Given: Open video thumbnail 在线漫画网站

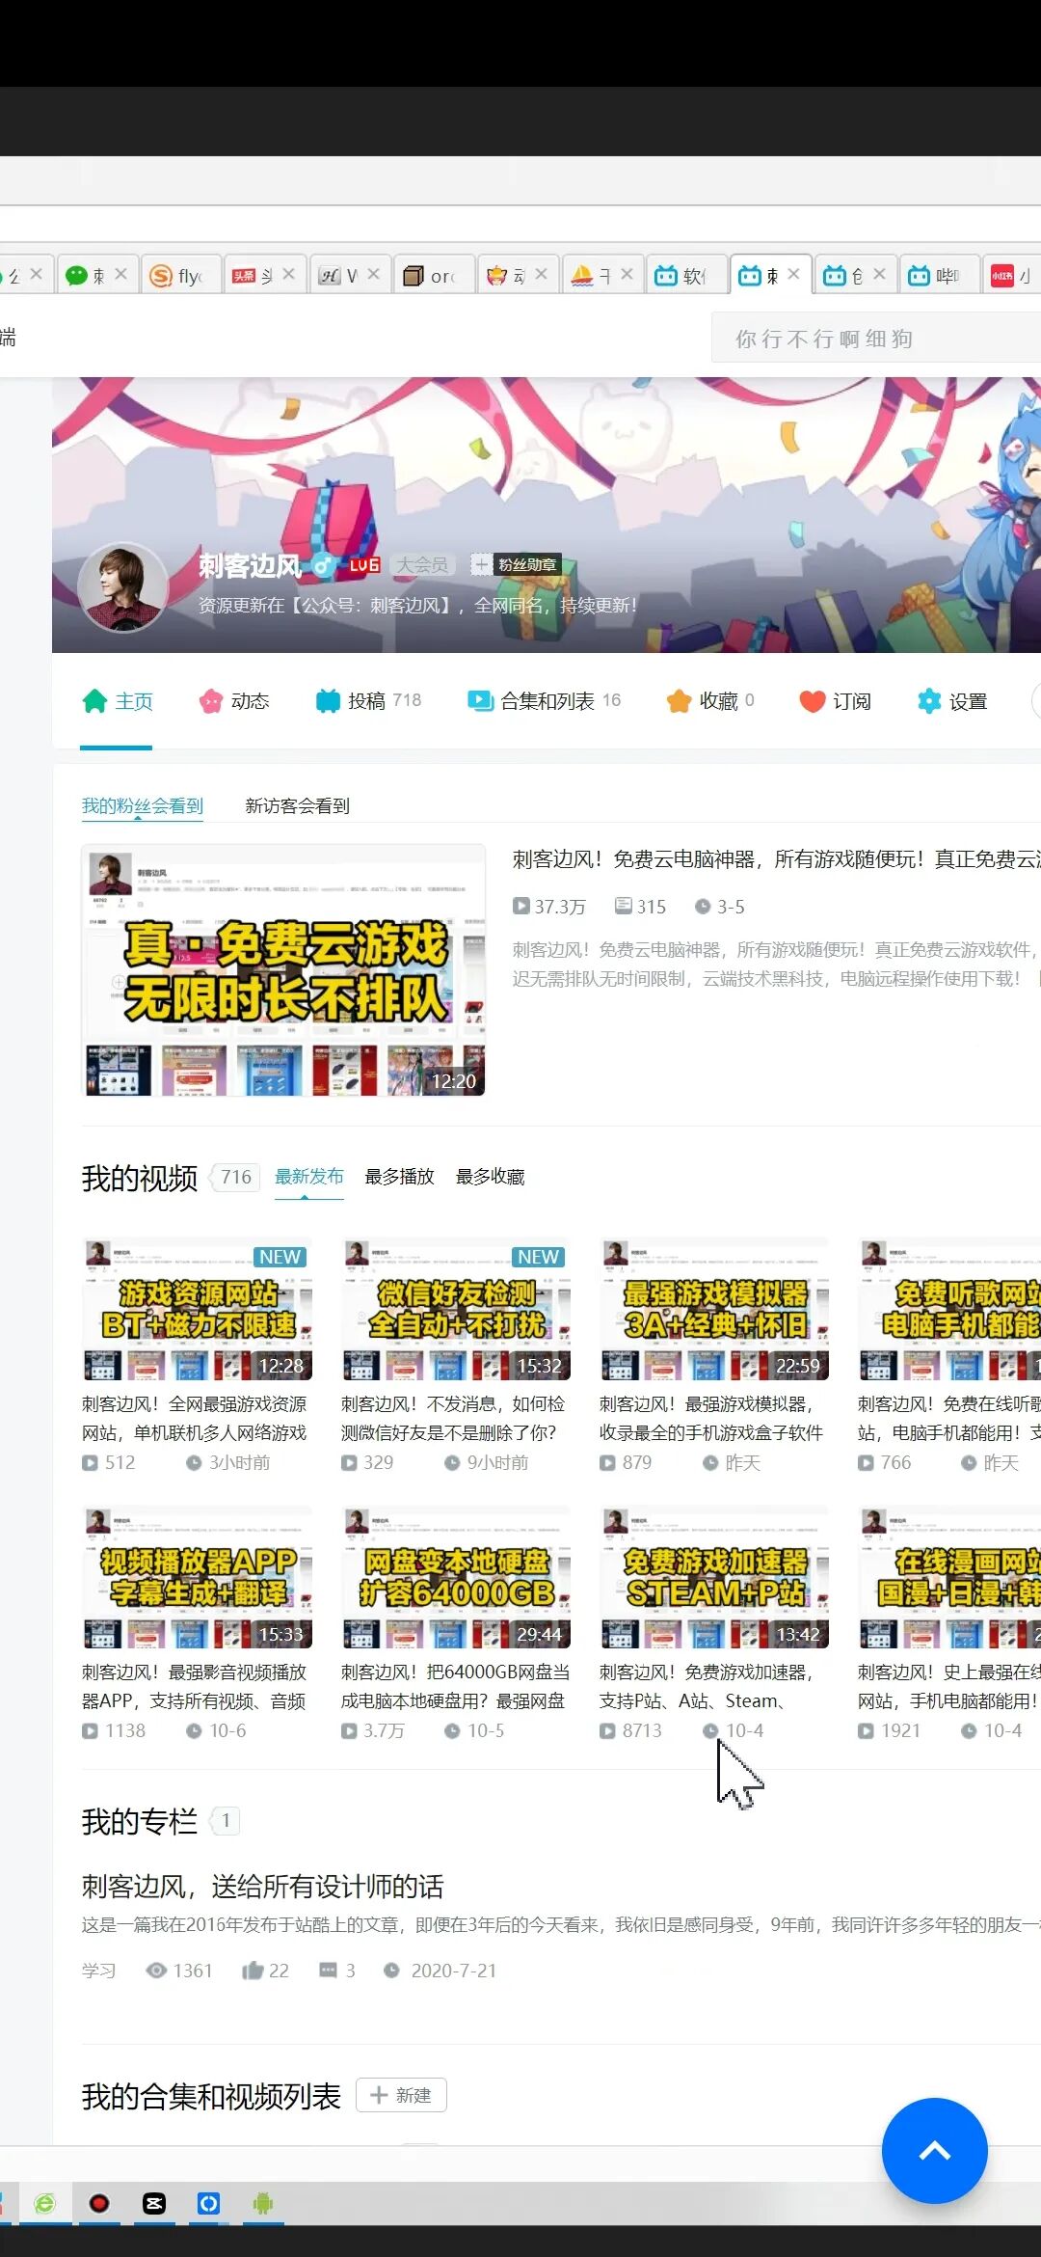Looking at the screenshot, I should pos(949,1577).
